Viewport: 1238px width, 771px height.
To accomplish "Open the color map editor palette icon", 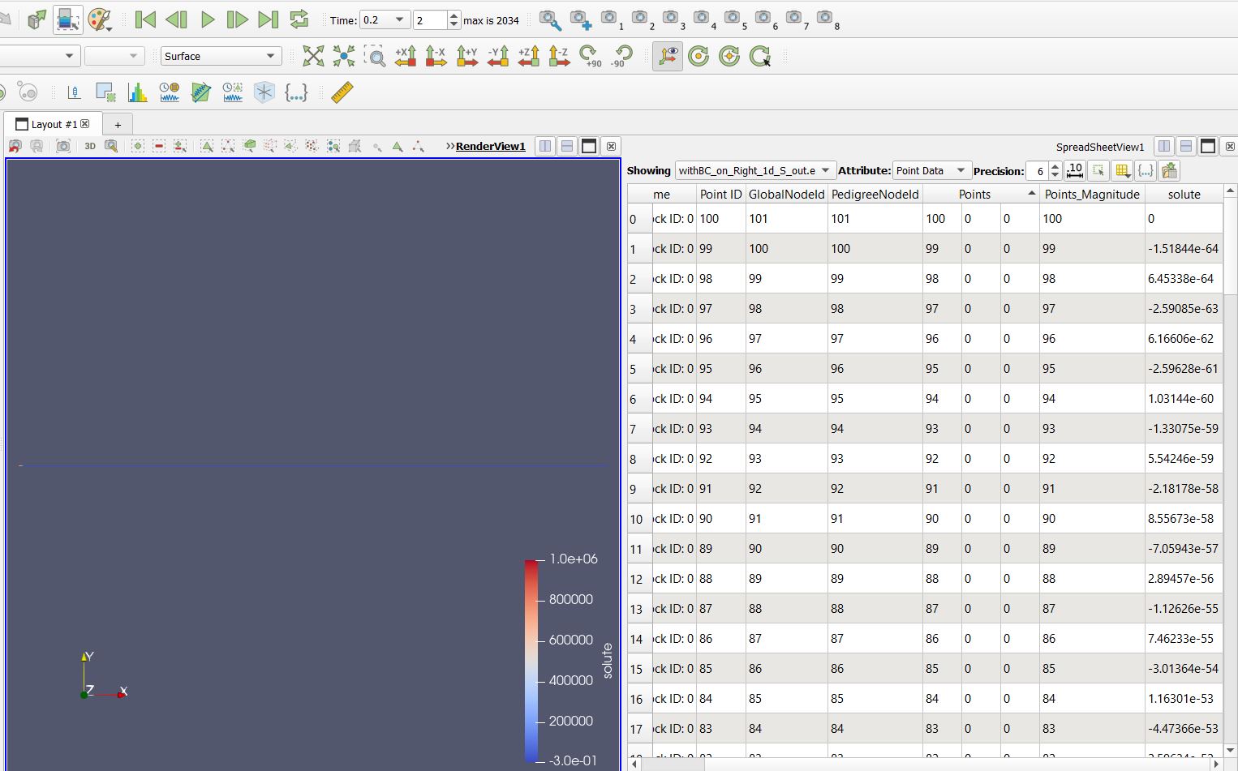I will (99, 19).
